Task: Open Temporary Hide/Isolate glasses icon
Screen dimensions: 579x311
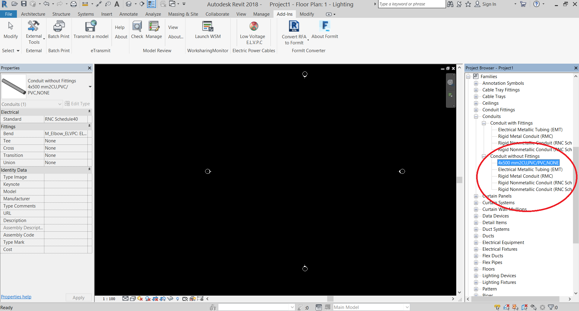Action: 170,299
